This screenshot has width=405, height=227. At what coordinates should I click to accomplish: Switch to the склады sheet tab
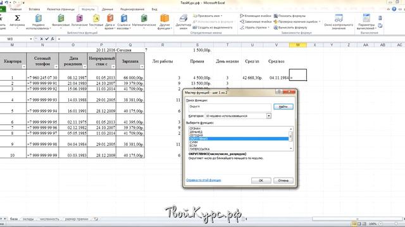point(28,219)
